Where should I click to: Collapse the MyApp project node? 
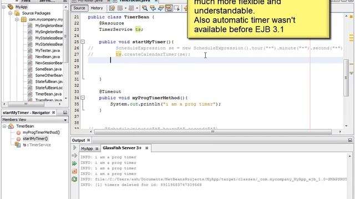pos(4,7)
